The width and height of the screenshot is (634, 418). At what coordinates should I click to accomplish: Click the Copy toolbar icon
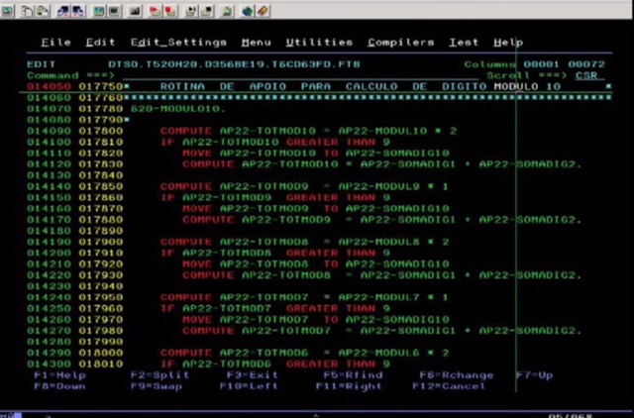click(x=27, y=11)
